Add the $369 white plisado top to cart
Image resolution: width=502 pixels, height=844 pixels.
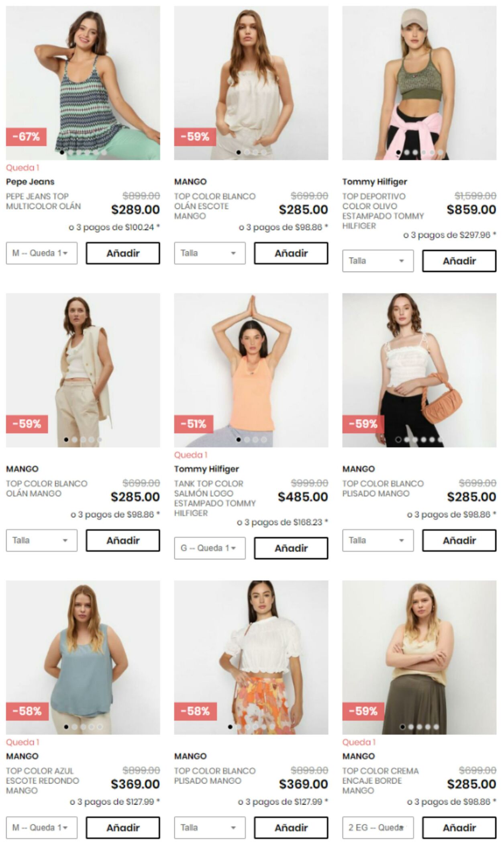coord(291,828)
